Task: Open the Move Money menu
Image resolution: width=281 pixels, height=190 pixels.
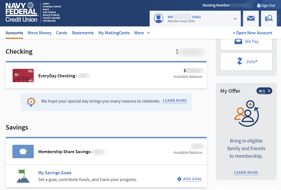Action: (x=40, y=33)
